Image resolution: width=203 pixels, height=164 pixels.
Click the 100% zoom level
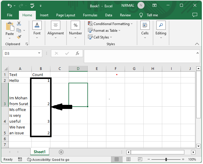pos(192,159)
